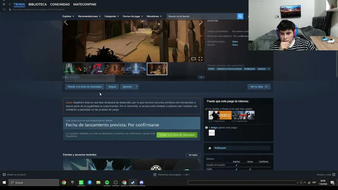This screenshot has height=190, width=338.
Task: Open the downloads icon in the bottom bar
Action: point(155,175)
